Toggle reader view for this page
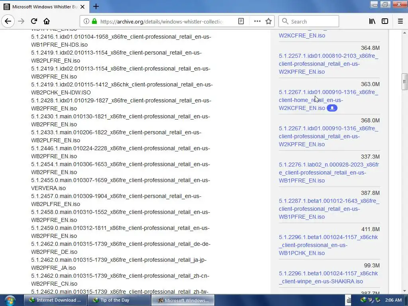The width and height of the screenshot is (408, 306). click(x=241, y=22)
